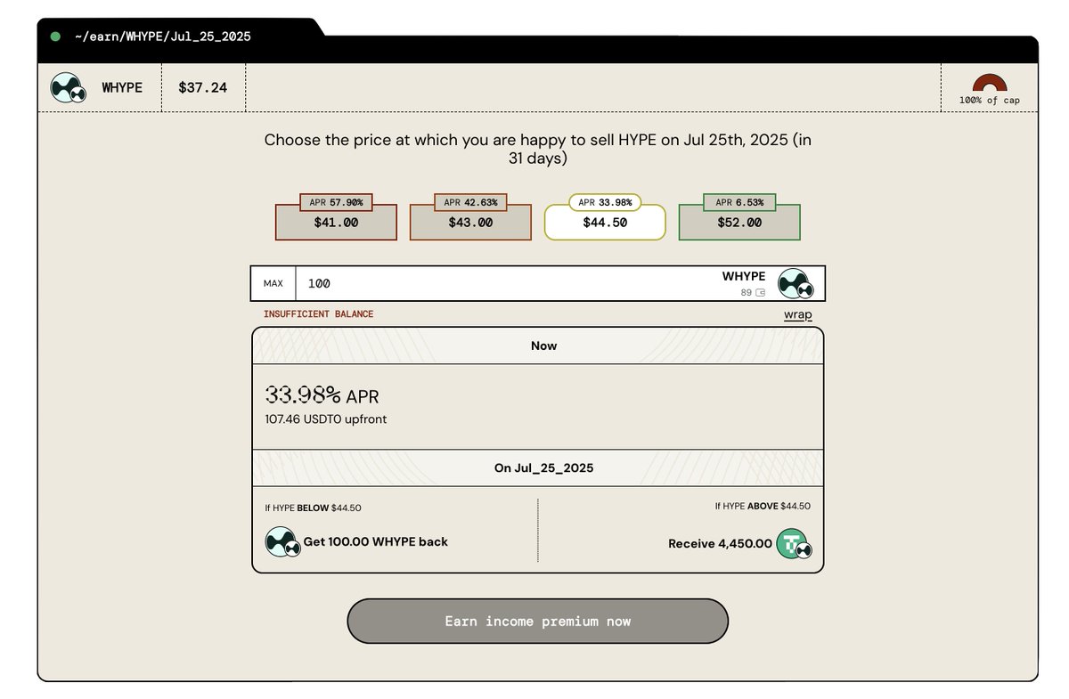Screen dimensions: 1069x699
Task: Click the Receive 4,450.00 text
Action: [720, 543]
